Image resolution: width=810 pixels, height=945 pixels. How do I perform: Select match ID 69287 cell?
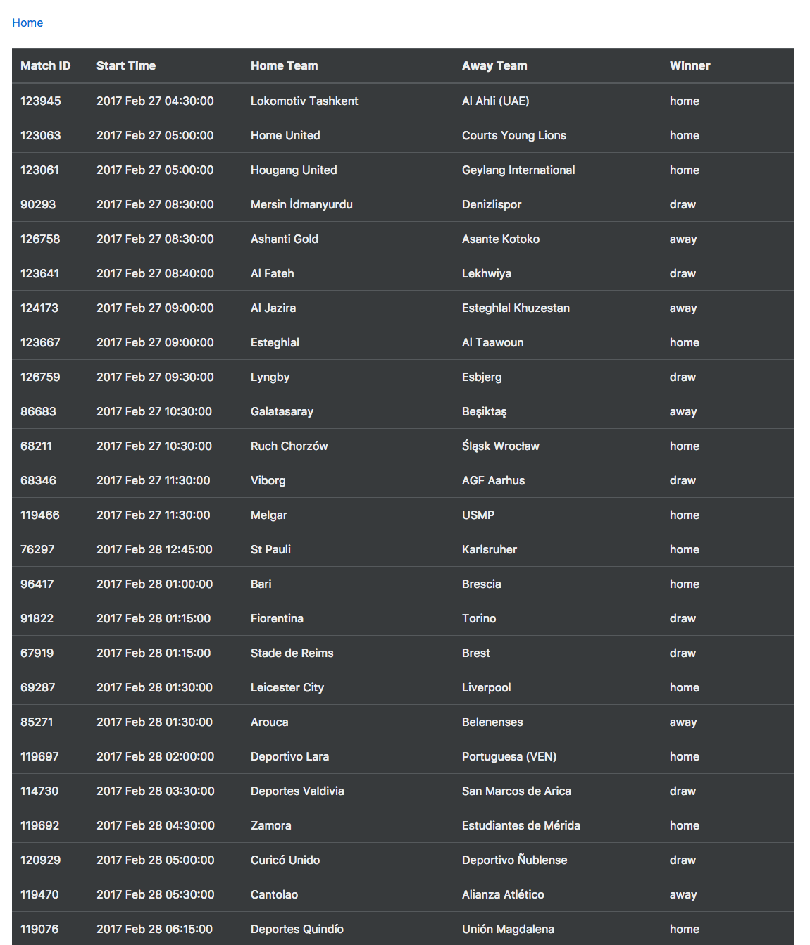(37, 687)
